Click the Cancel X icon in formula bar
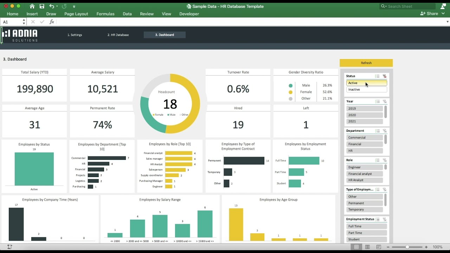The width and height of the screenshot is (450, 253). [x=33, y=22]
